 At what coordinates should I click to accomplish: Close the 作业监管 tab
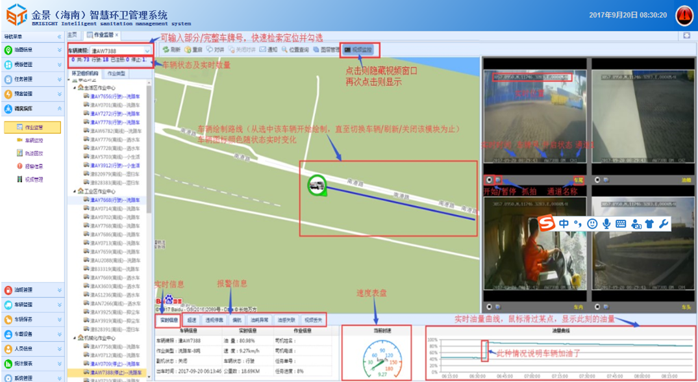tap(117, 34)
